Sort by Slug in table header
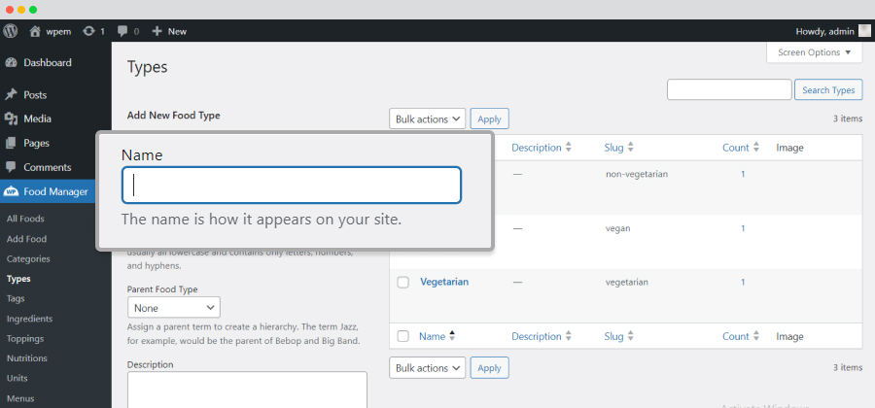The image size is (875, 408). (618, 148)
